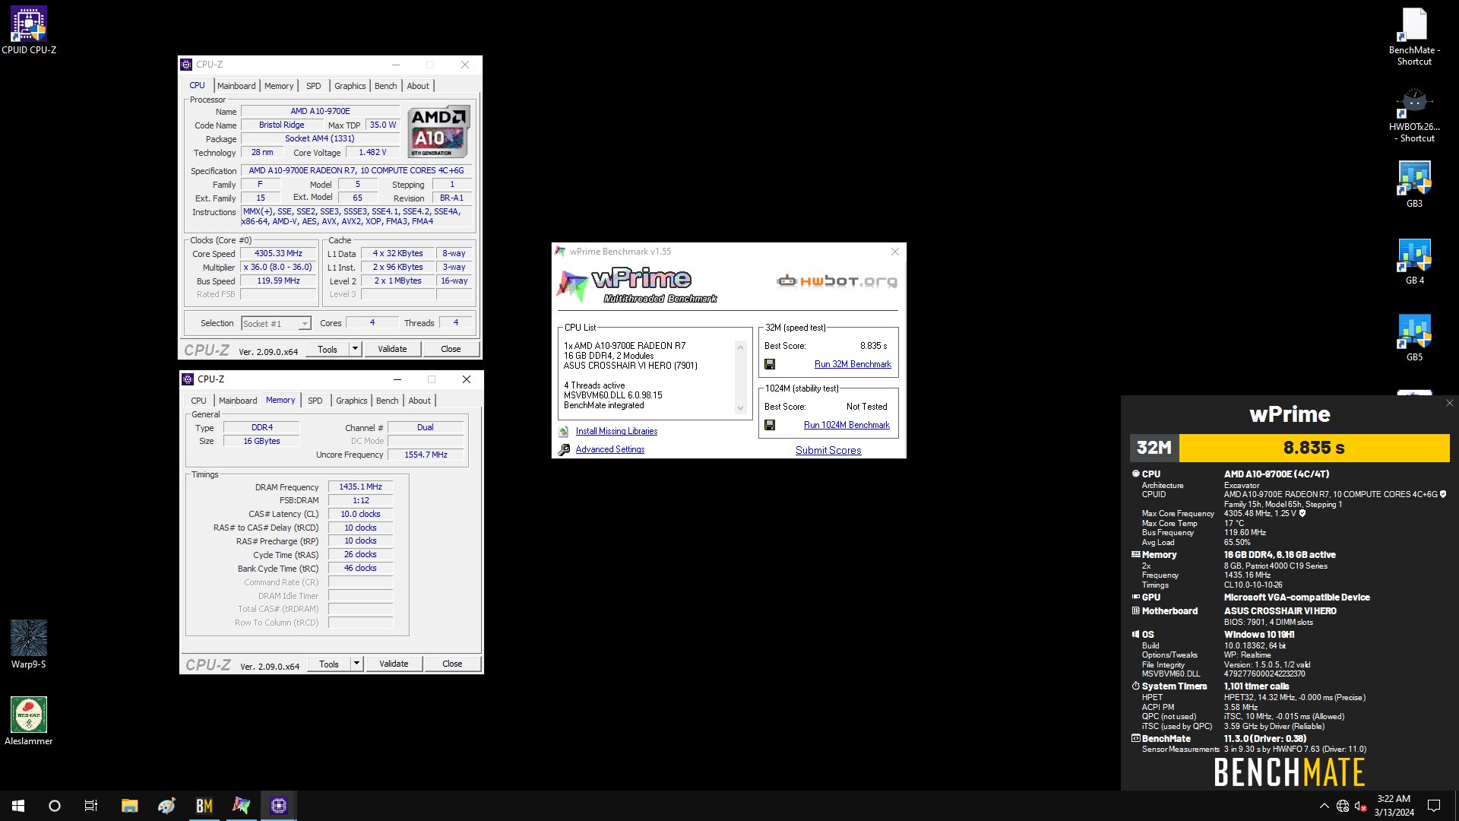Run the 1024M Benchmark link

click(847, 425)
